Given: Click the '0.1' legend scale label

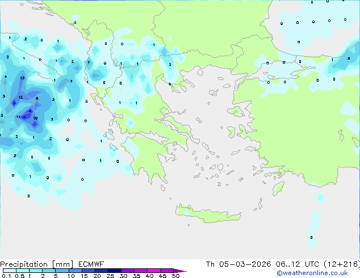Looking at the screenshot, I should tap(6, 276).
